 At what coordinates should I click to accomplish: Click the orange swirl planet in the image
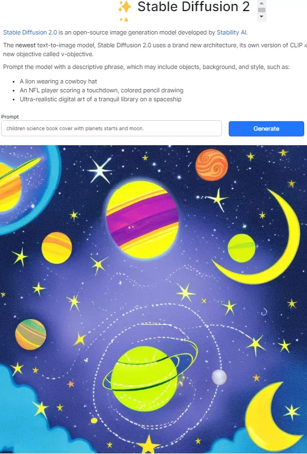(212, 165)
